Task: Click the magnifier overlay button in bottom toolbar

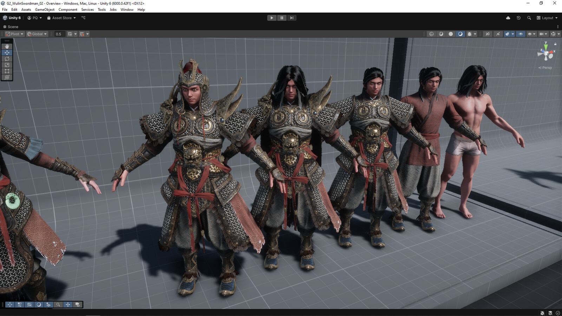Action: (58, 305)
